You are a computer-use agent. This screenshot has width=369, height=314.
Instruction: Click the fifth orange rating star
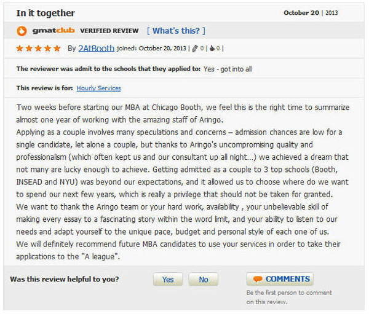(x=57, y=49)
